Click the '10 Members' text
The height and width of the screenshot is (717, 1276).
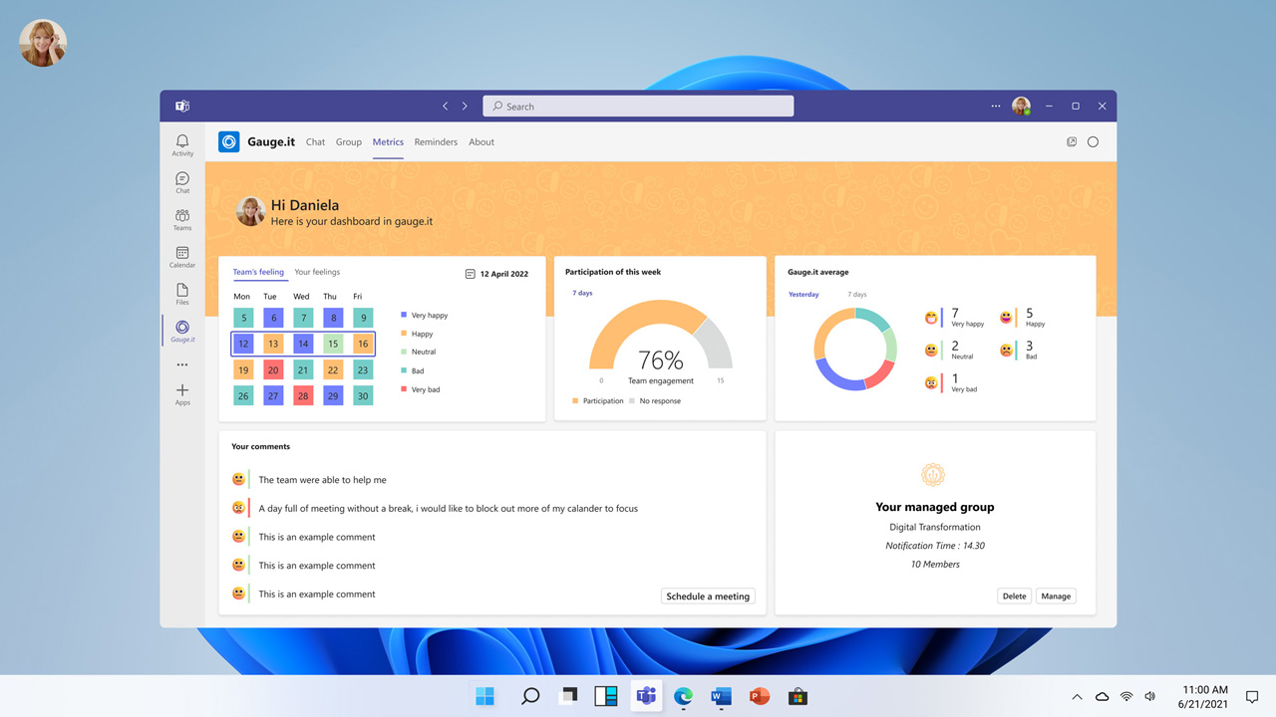(935, 564)
